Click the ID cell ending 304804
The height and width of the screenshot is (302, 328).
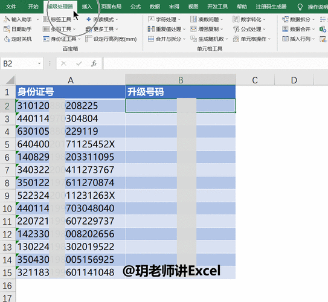(x=71, y=119)
